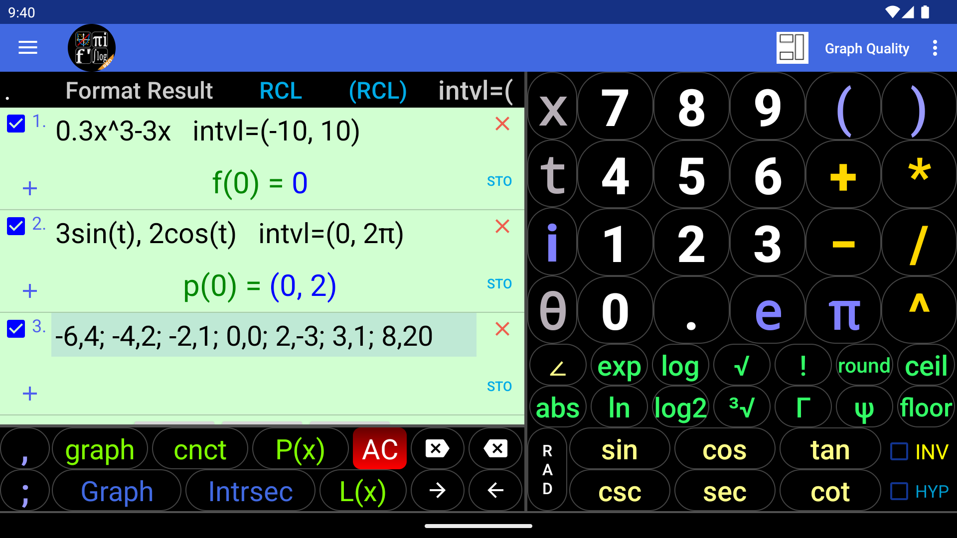Select Format Result option
Image resolution: width=957 pixels, height=538 pixels.
139,91
